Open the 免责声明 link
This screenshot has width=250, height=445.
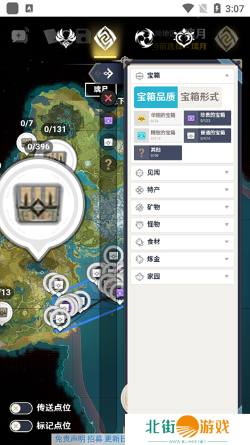(66, 439)
